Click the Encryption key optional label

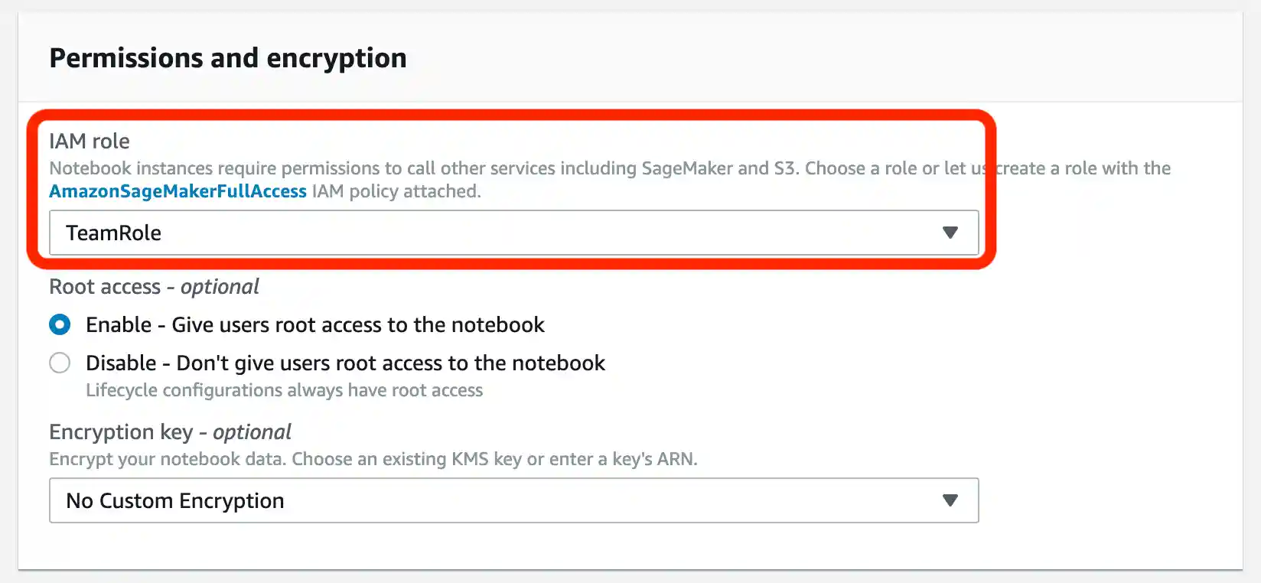coord(170,432)
